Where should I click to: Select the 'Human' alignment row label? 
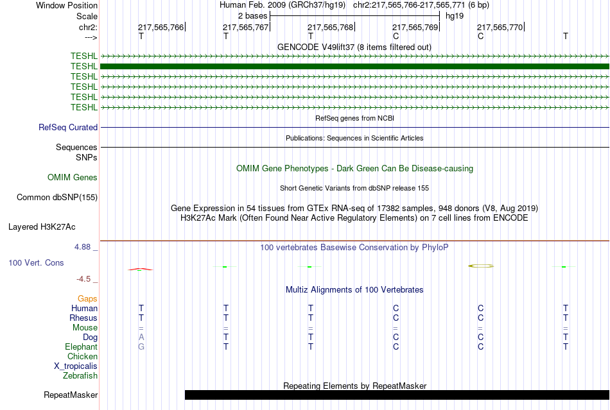point(84,308)
